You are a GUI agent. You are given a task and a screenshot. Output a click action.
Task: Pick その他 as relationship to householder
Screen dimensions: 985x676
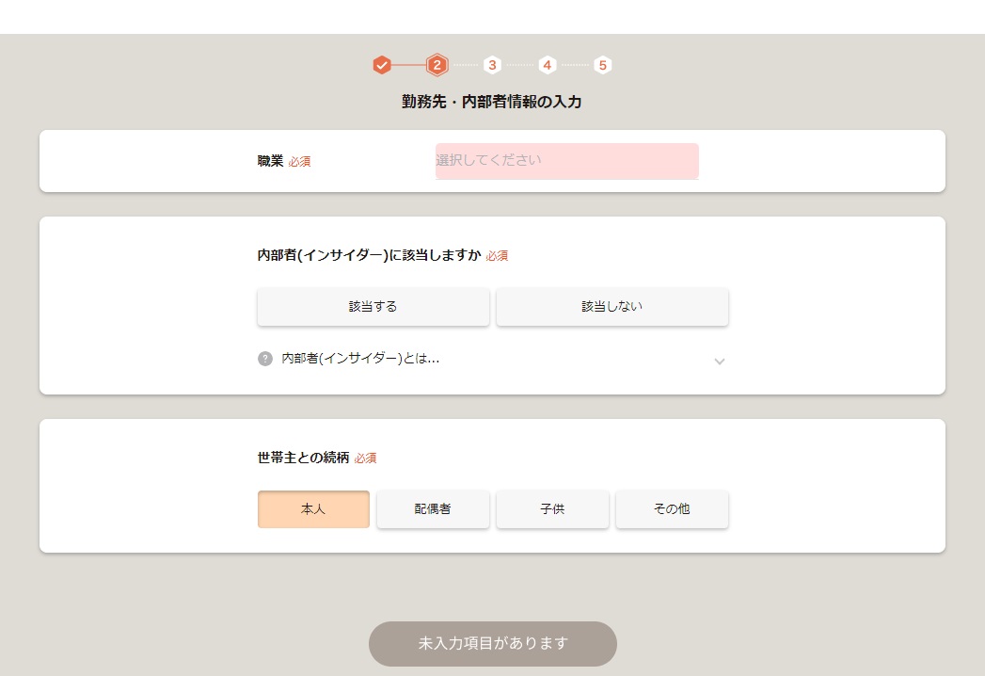(672, 509)
